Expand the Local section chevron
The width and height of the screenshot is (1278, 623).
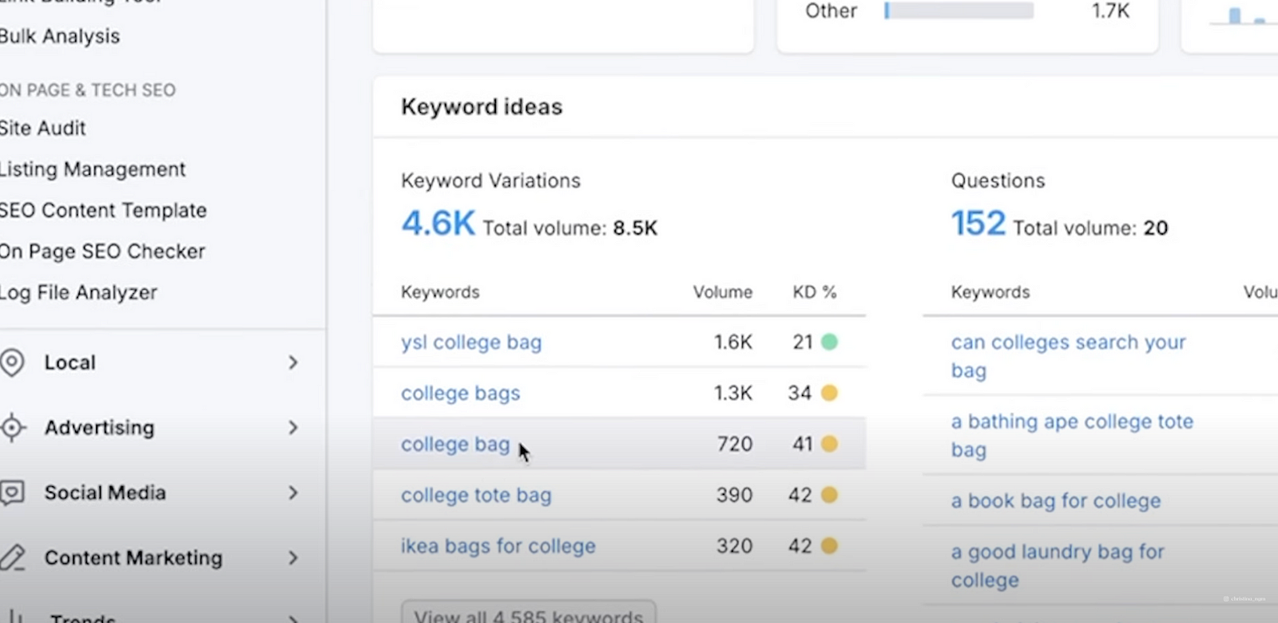(x=293, y=363)
